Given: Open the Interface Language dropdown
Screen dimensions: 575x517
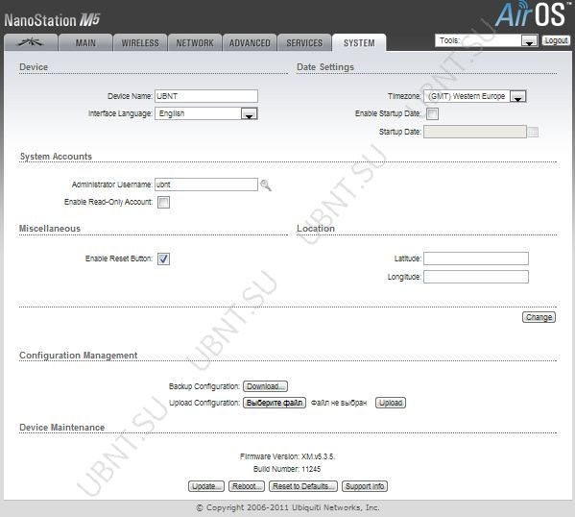Looking at the screenshot, I should click(x=206, y=113).
